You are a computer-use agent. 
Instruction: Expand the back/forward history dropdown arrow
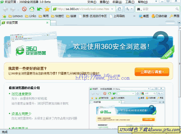click(18, 10)
